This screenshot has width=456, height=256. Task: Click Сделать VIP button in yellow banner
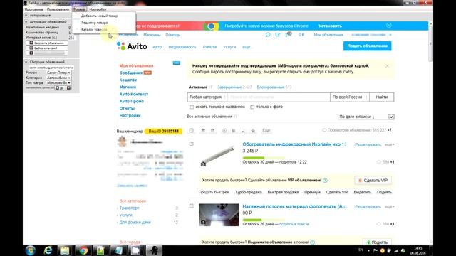click(373, 180)
